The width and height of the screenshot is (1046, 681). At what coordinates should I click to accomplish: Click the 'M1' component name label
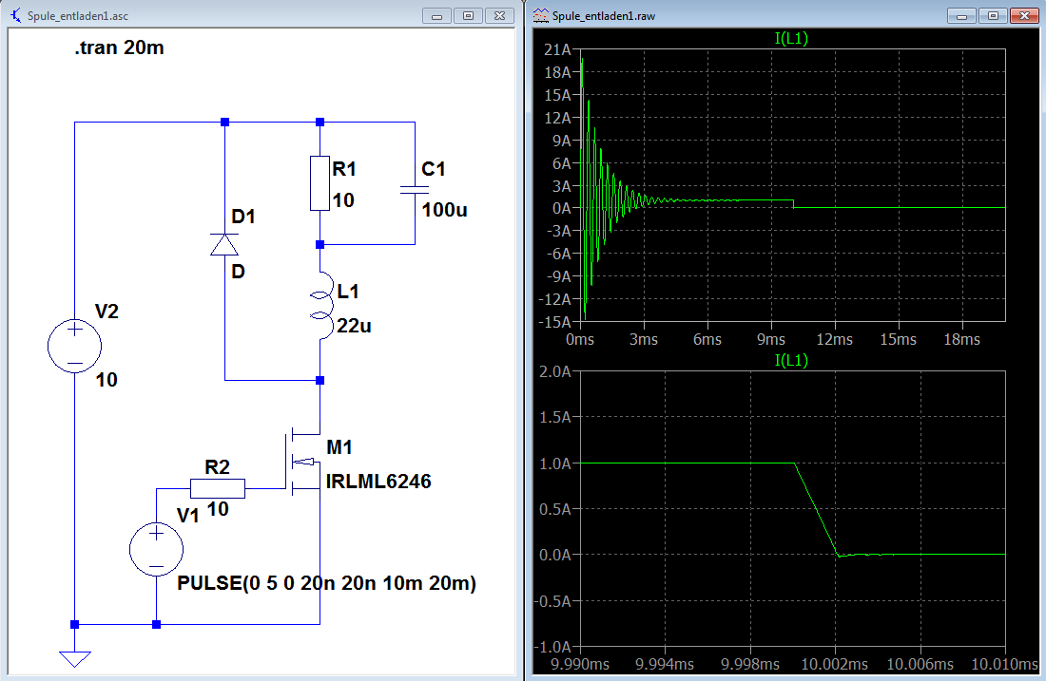click(x=339, y=447)
